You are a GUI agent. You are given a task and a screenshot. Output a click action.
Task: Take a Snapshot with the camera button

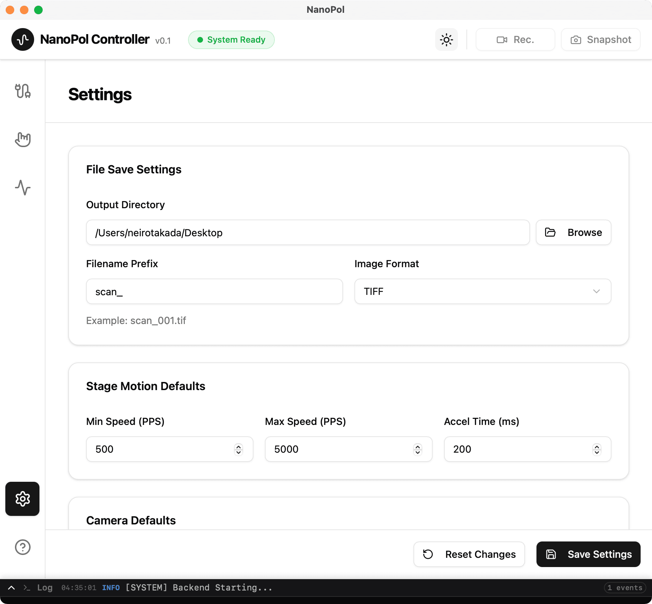tap(601, 39)
